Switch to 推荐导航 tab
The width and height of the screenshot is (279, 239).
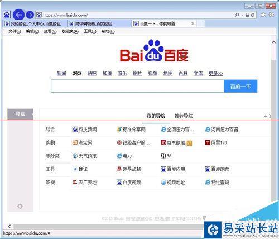point(184,116)
